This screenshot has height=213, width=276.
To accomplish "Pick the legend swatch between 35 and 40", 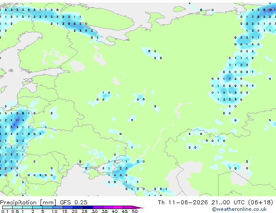I will coord(108,207).
